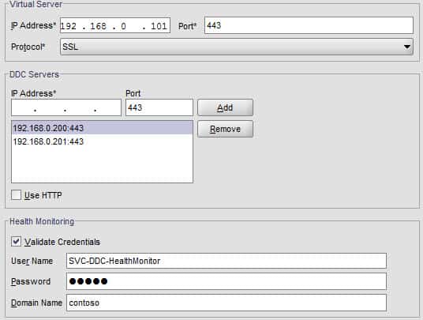Click empty area of DDC server list
423x320 pixels.
[103, 164]
